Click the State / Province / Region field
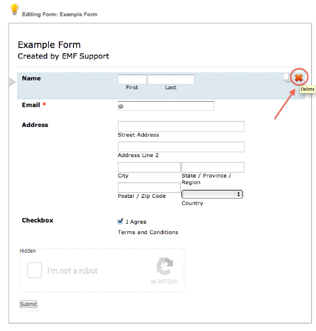This screenshot has width=316, height=331. [x=213, y=167]
